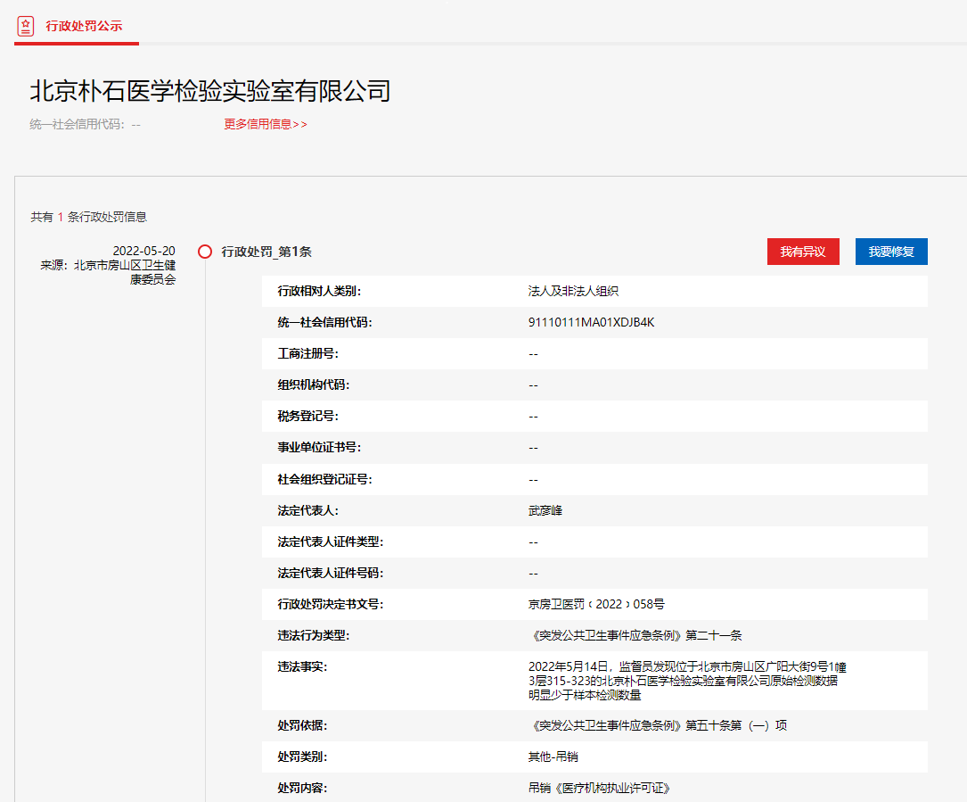The image size is (967, 802).
Task: Click the 处罚依据 value citing 第五十条第（一）项
Action: click(657, 725)
